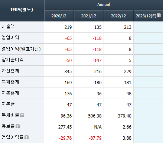The image size is (163, 143).
Task: Select 영업이익(발표기준) value 8 in 2022/12
Action: [130, 50]
